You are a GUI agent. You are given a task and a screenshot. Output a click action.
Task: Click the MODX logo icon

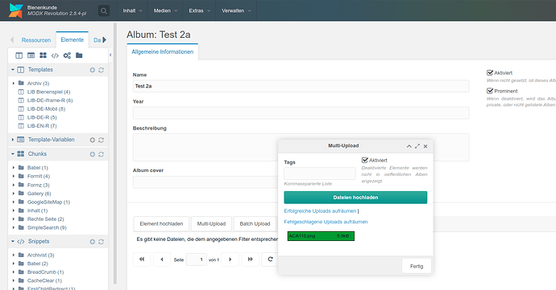(x=16, y=10)
